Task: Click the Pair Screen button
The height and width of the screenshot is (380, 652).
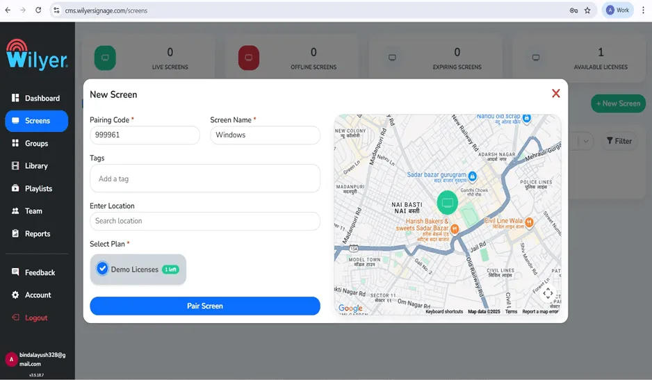Action: (x=205, y=306)
